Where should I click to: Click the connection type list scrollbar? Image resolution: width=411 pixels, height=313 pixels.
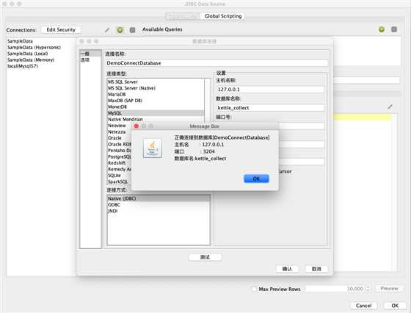pyautogui.click(x=207, y=100)
